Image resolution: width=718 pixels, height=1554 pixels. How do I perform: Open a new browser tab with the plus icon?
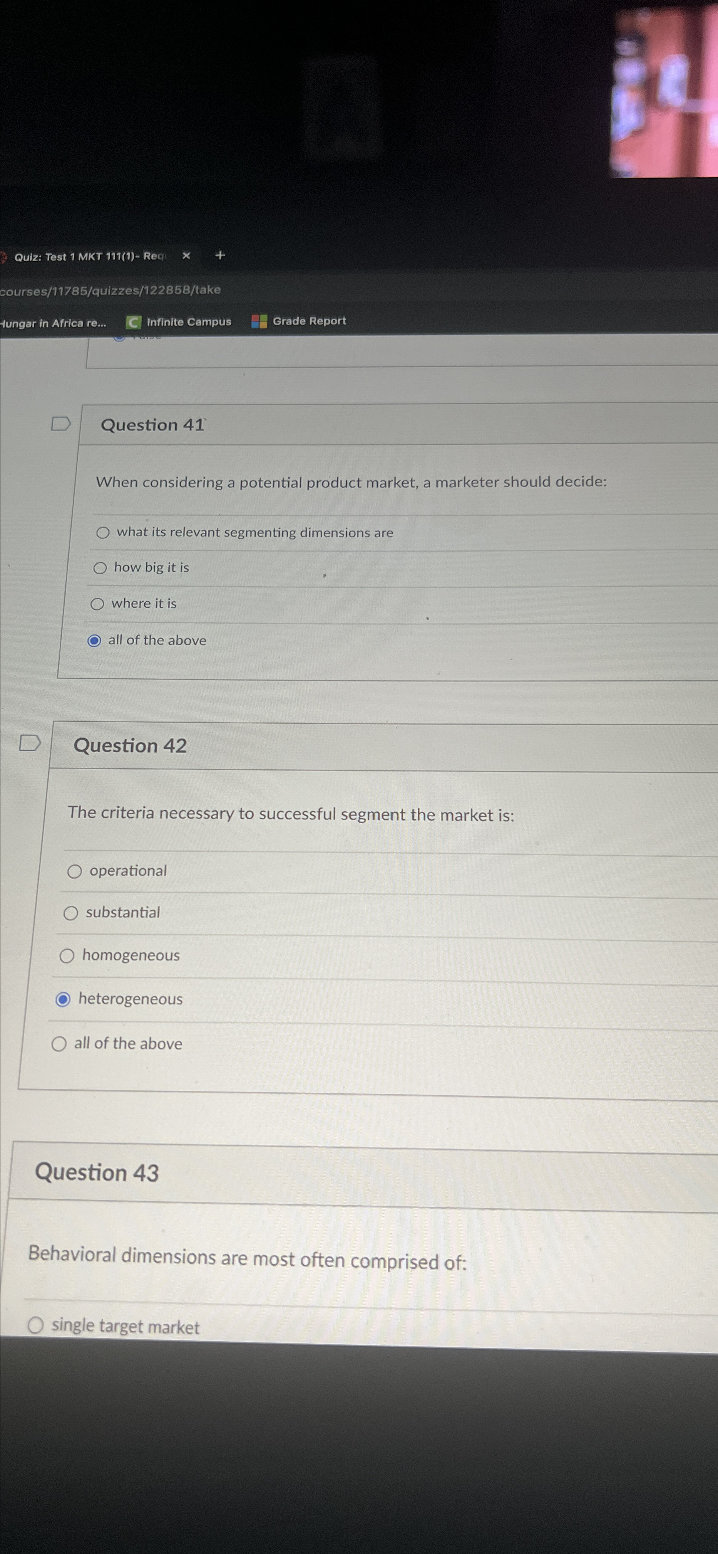tap(220, 255)
